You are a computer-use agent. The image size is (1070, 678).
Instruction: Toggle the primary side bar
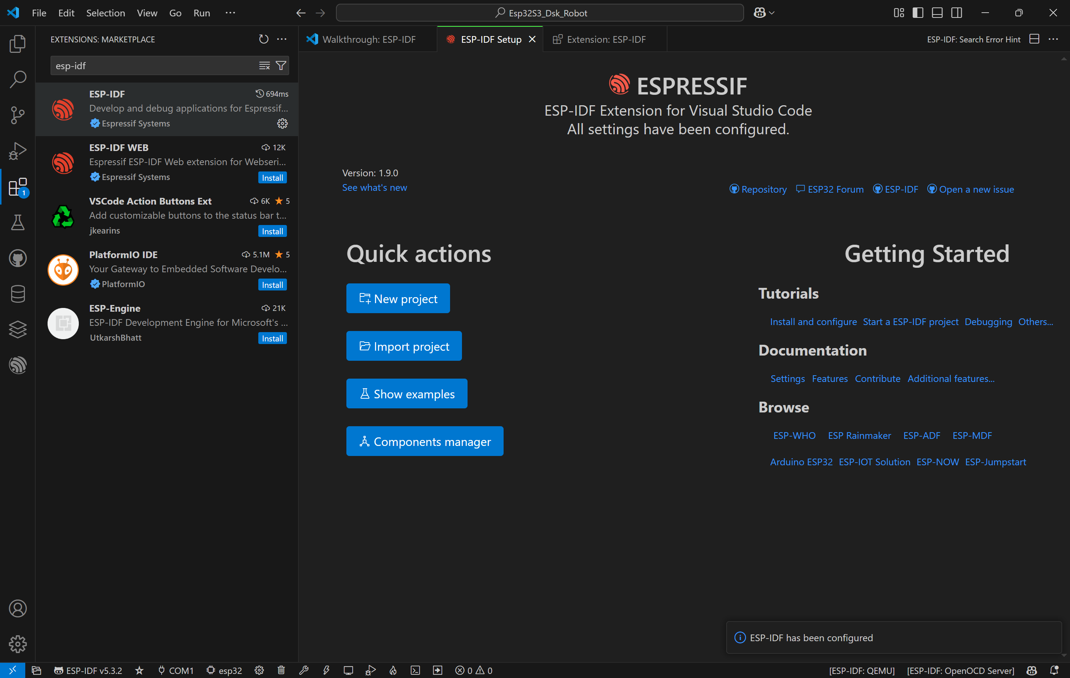[918, 13]
